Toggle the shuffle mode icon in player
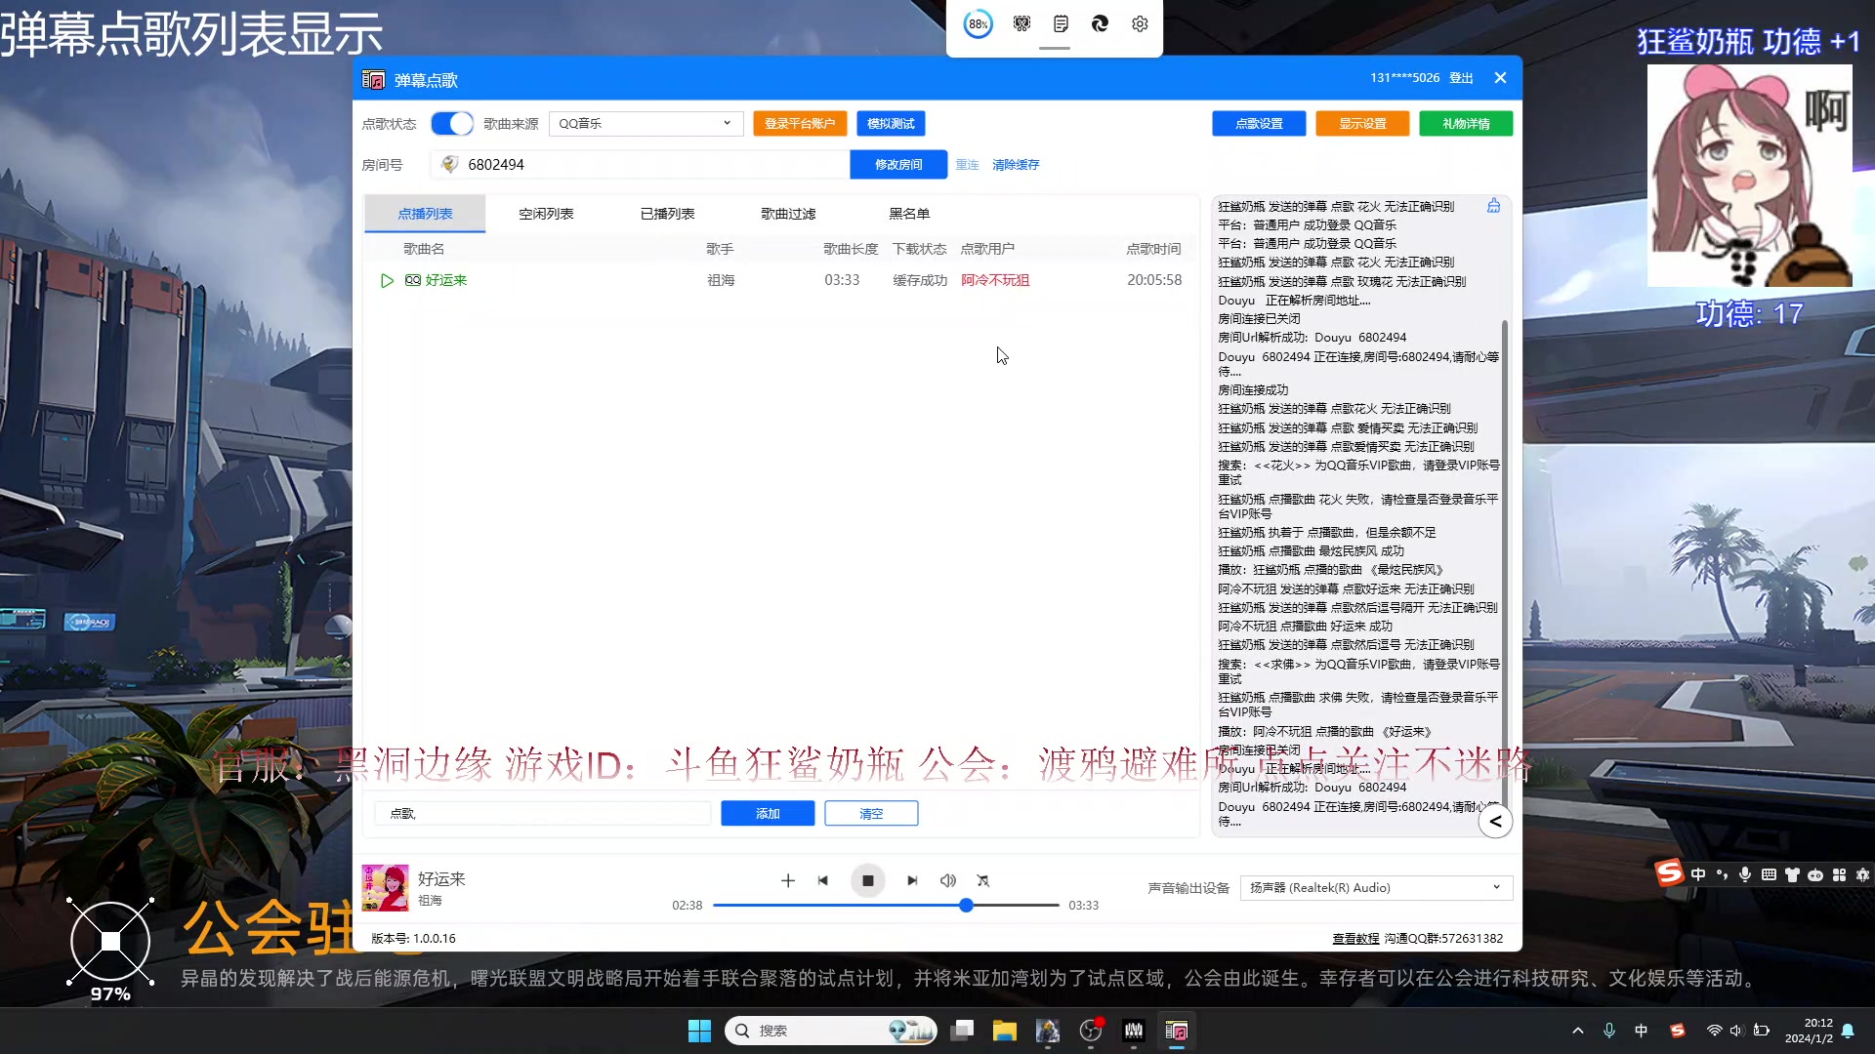Image resolution: width=1875 pixels, height=1054 pixels. click(983, 880)
